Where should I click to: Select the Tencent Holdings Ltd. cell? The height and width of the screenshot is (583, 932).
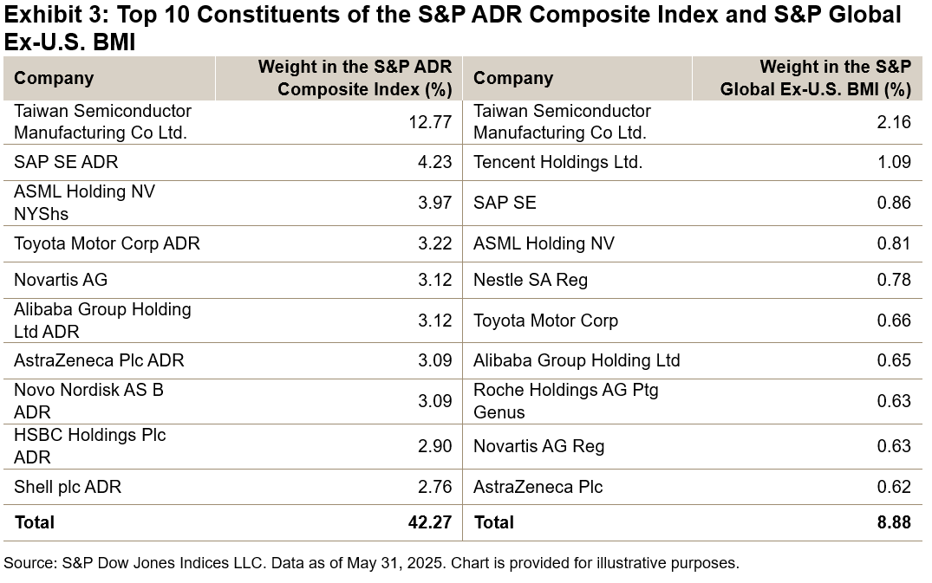pos(557,162)
